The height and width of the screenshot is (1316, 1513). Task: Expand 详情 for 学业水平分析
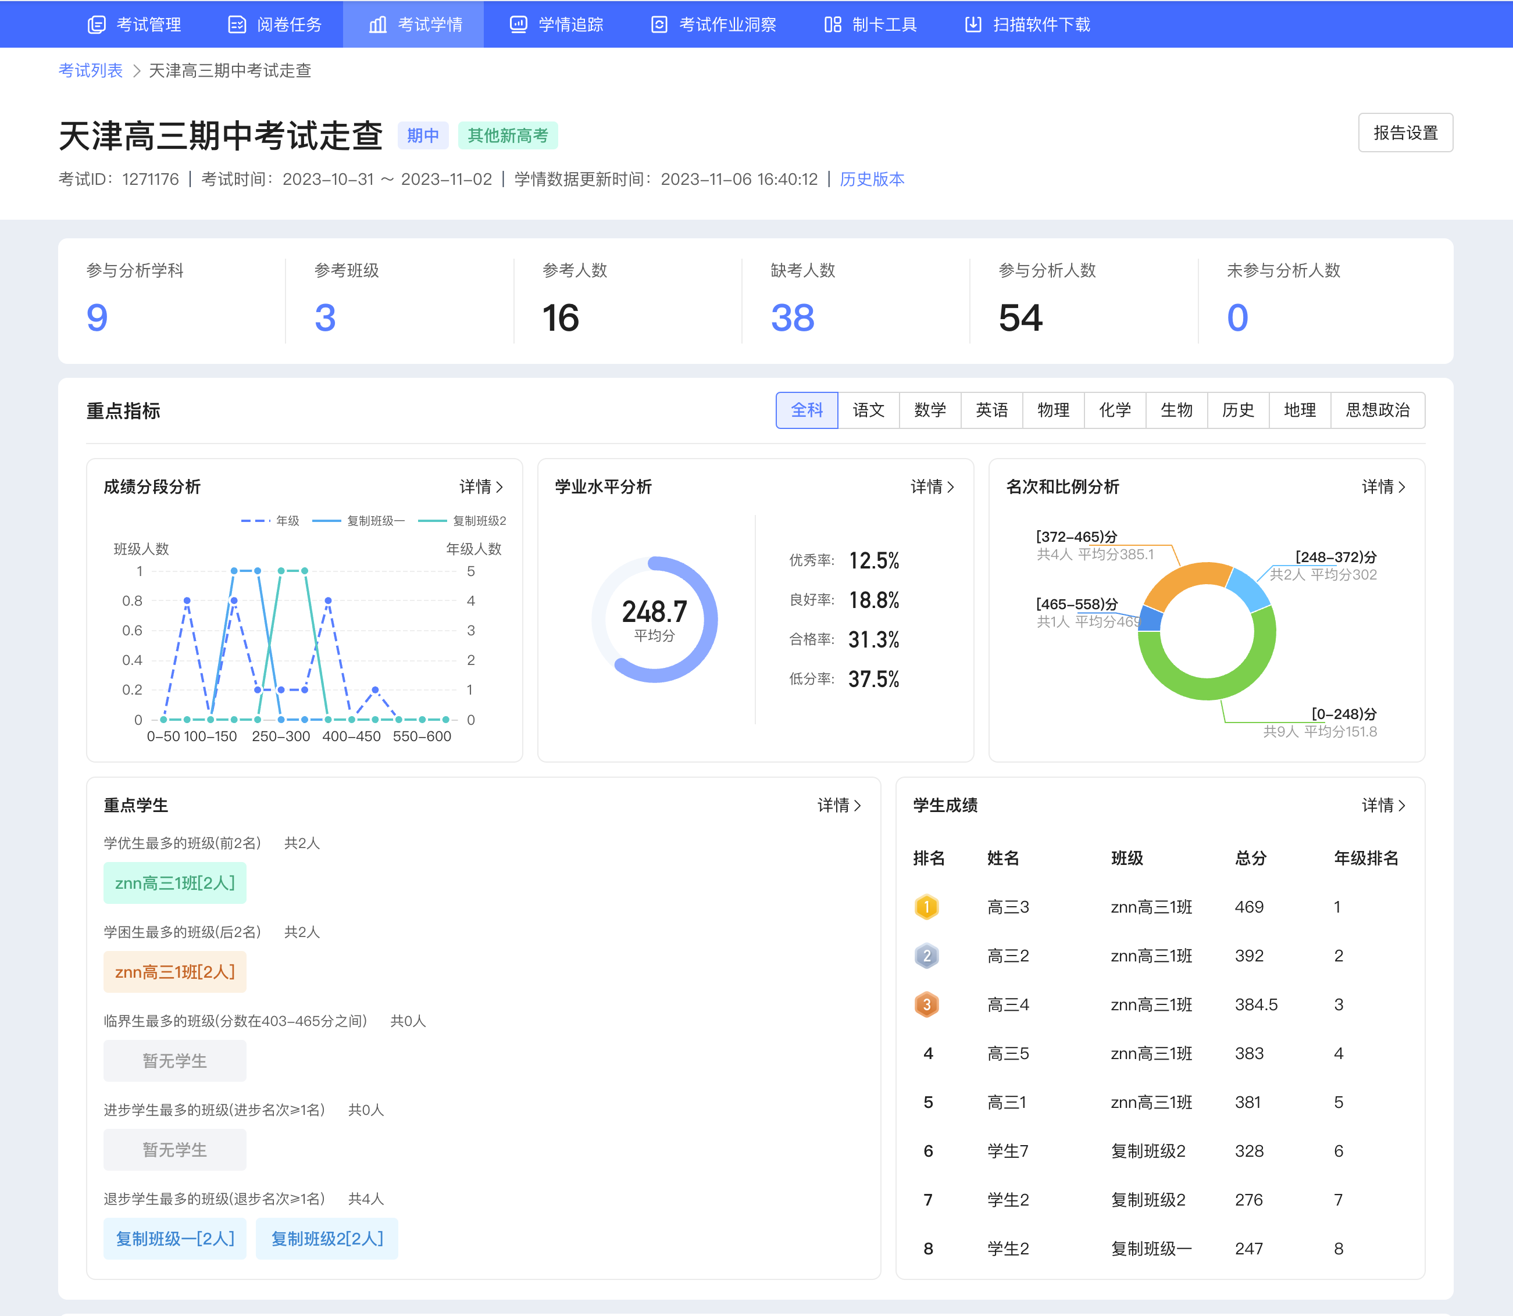pos(933,487)
